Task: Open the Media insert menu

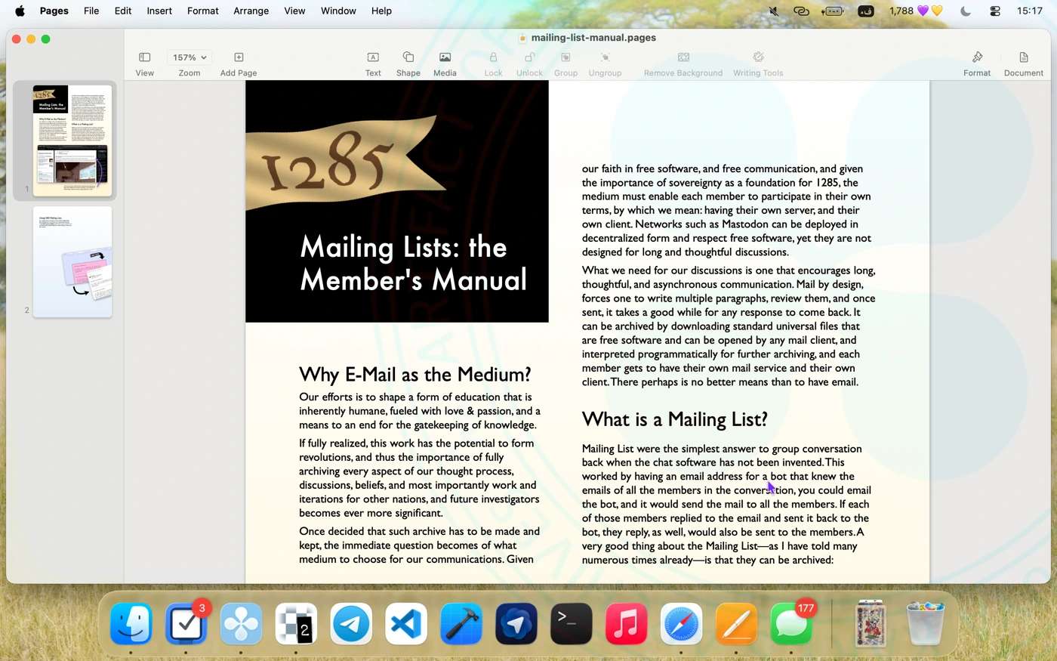Action: coord(445,58)
